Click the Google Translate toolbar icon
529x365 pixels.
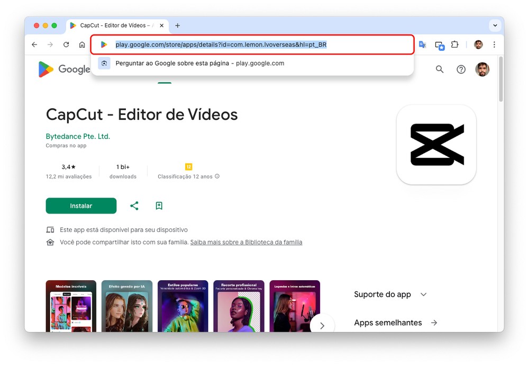tap(422, 44)
